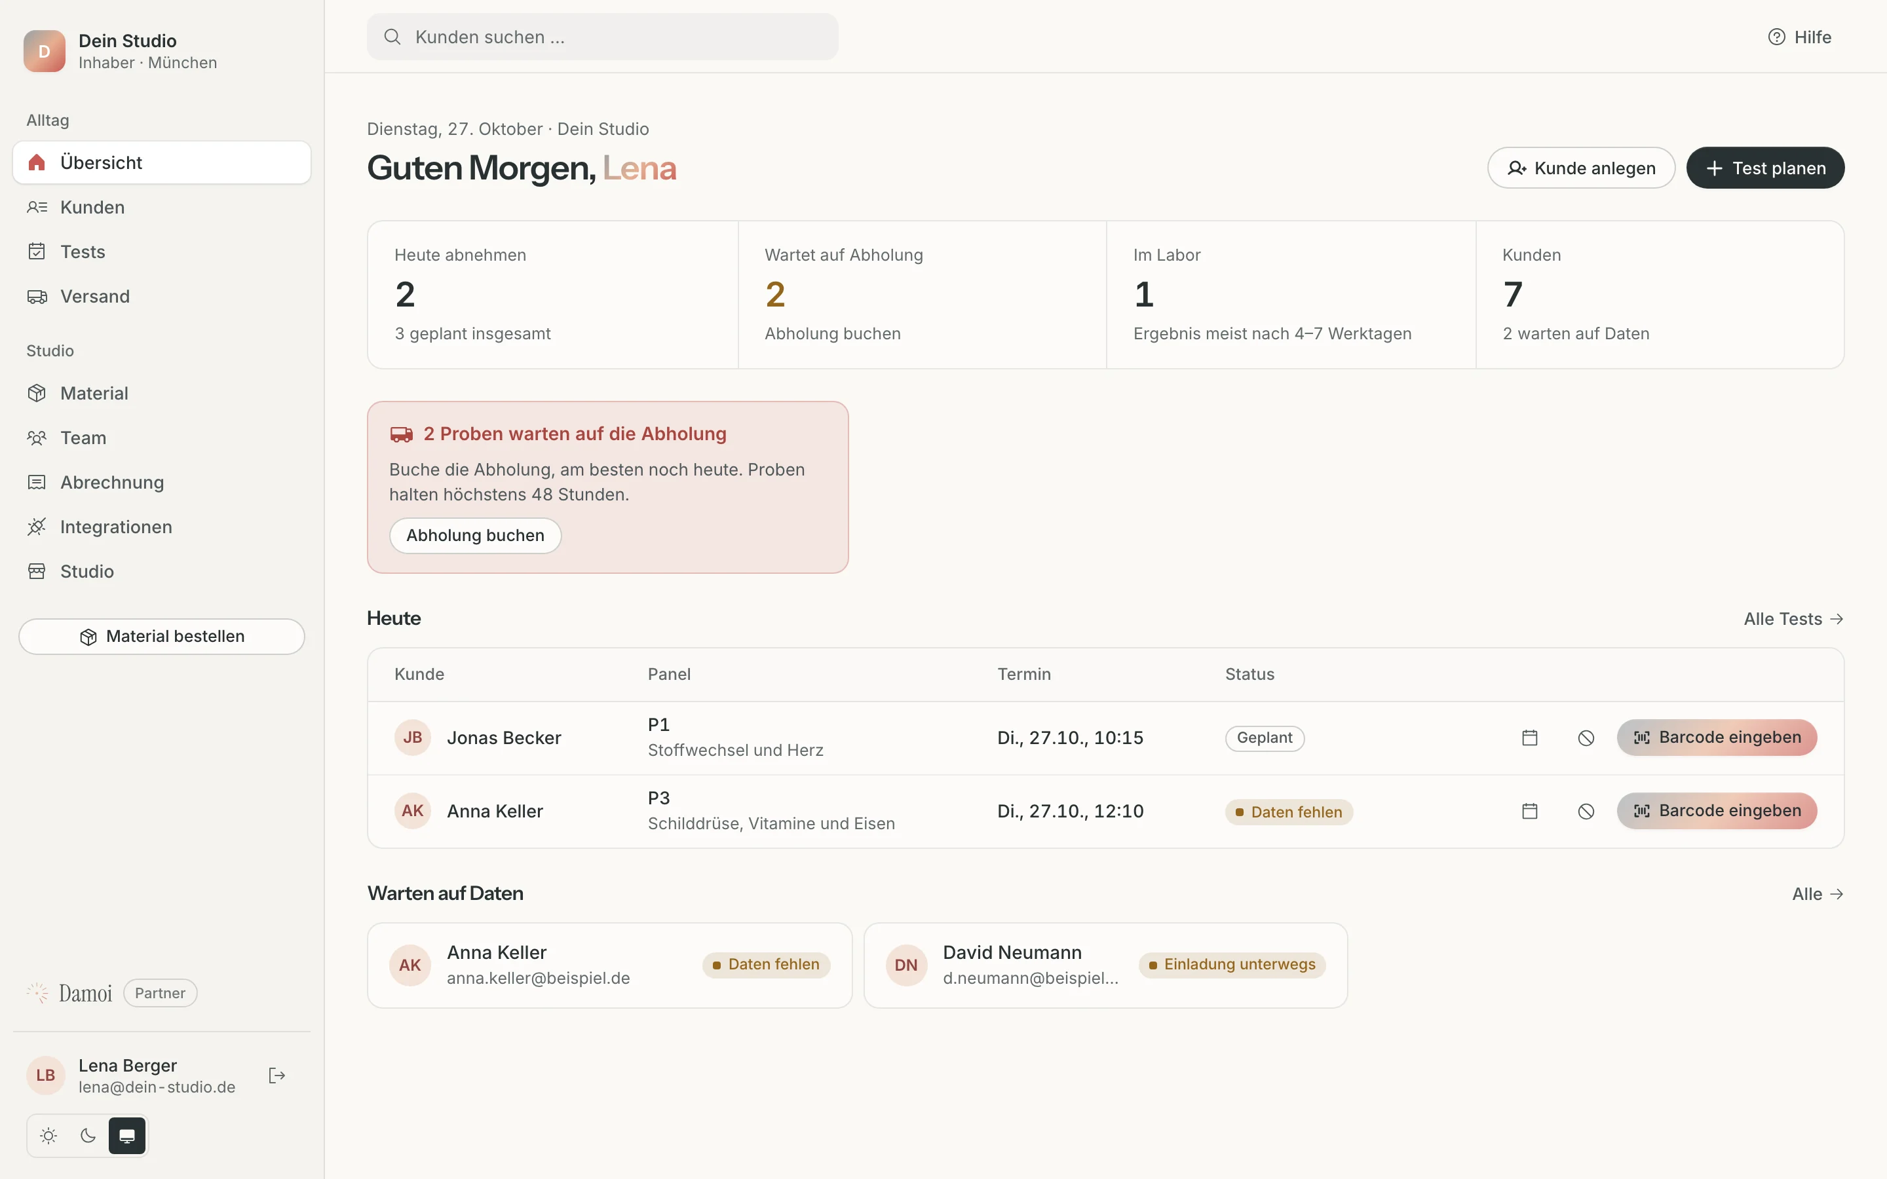Open Team page in sidebar

[161, 438]
